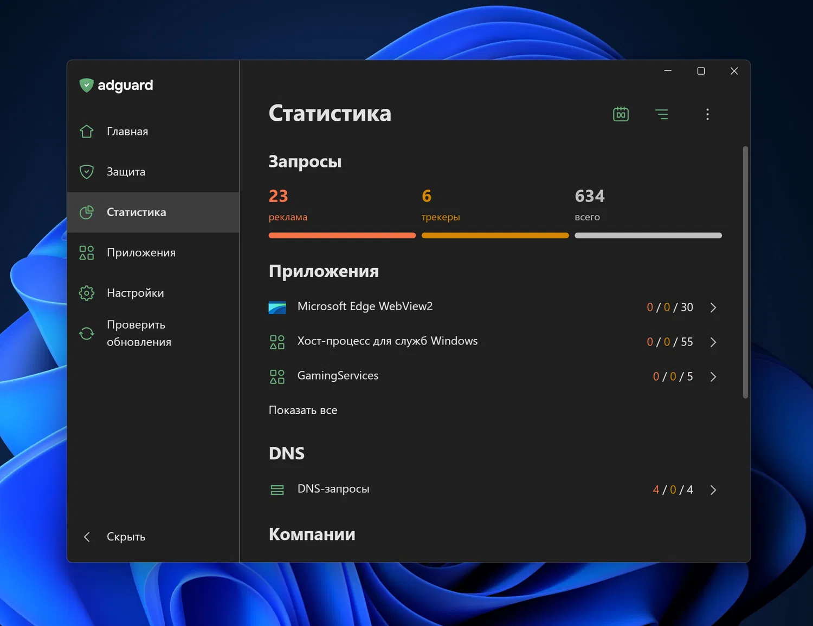Viewport: 813px width, 626px height.
Task: Select Проверить обновления in the sidebar
Action: (x=153, y=334)
